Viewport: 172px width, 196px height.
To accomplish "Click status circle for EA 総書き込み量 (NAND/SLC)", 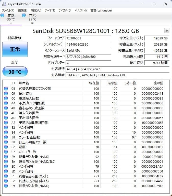I will tap(6, 161).
